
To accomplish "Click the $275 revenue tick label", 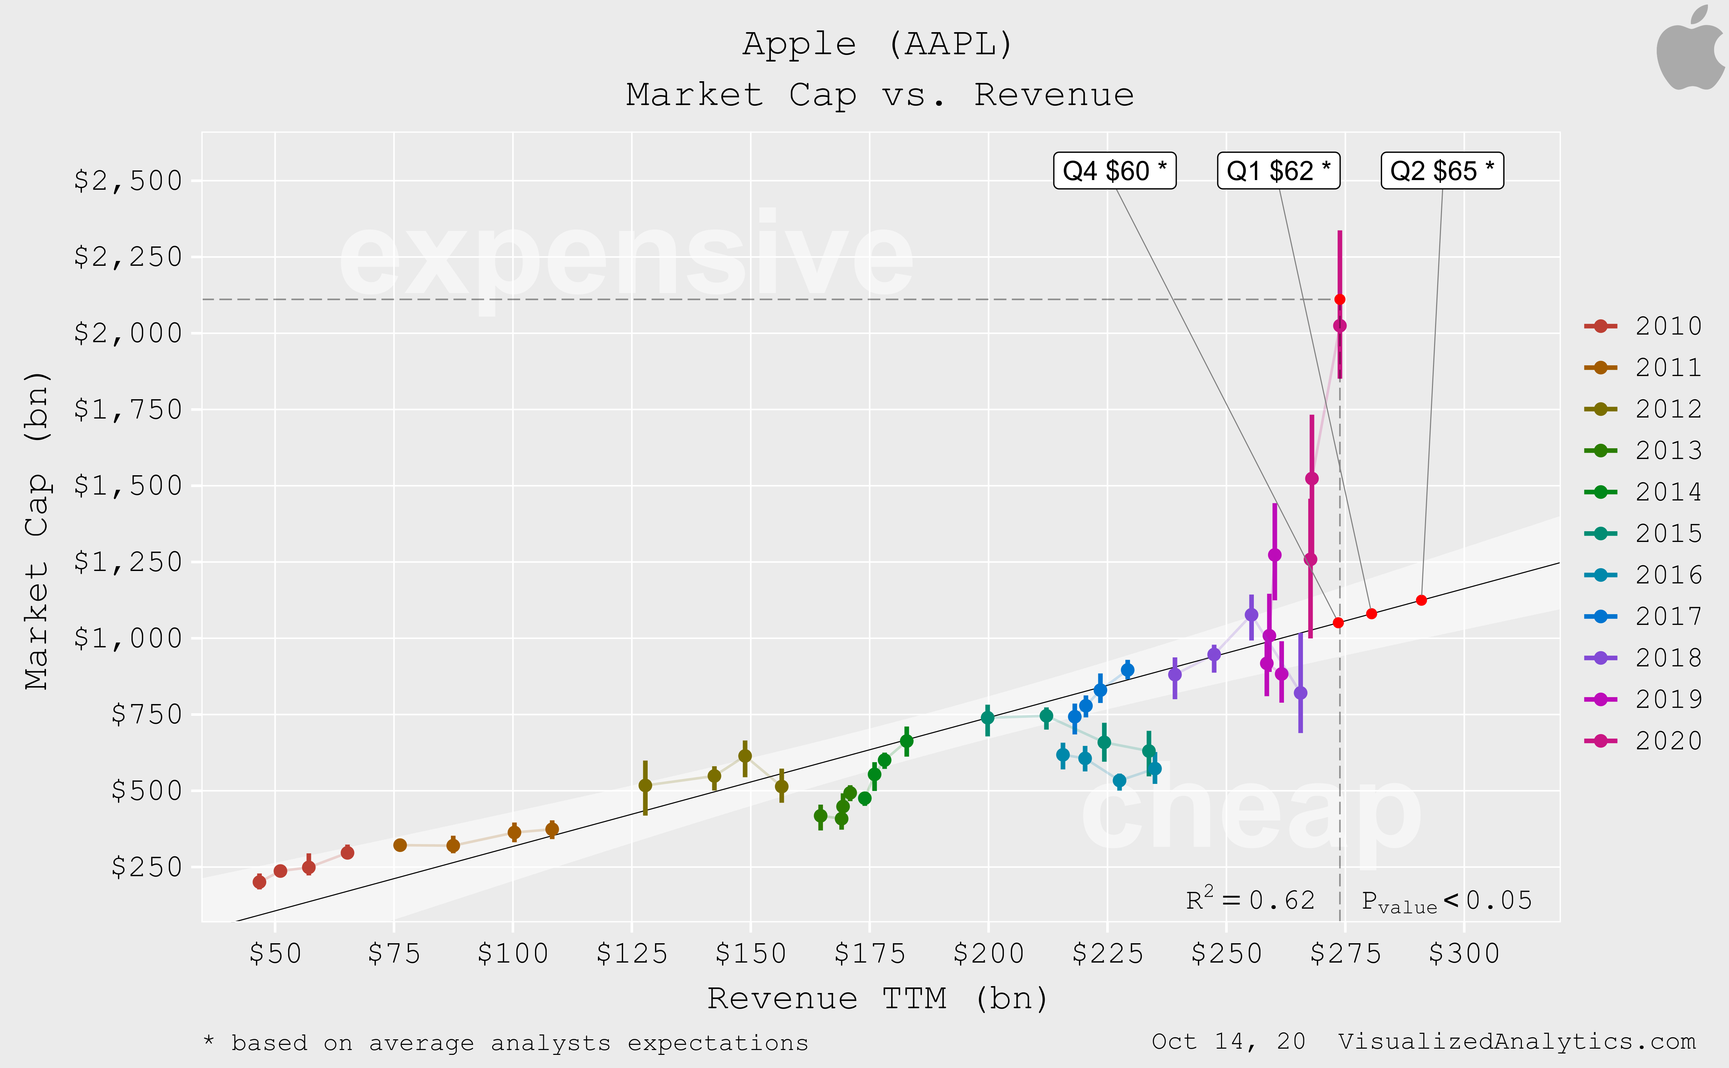I will click(1345, 954).
